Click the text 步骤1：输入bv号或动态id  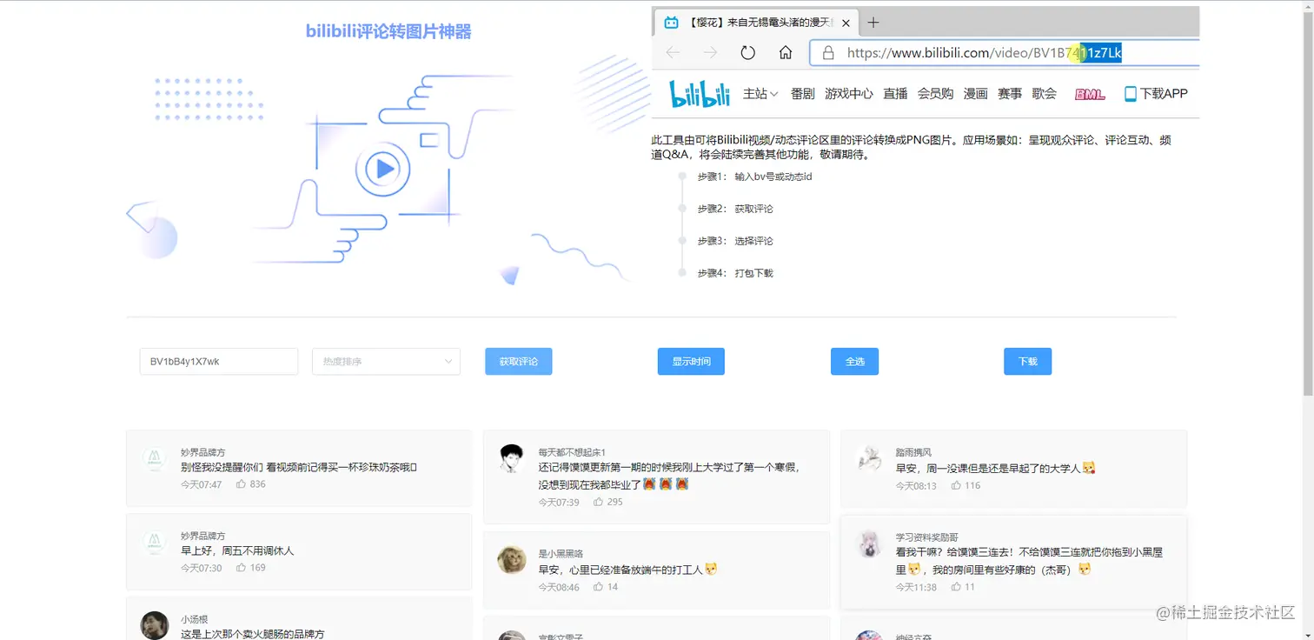click(754, 177)
